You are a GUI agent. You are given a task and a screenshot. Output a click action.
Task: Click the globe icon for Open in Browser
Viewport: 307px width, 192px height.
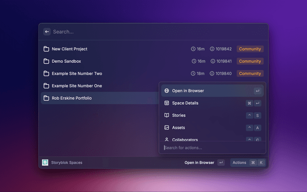tap(166, 91)
